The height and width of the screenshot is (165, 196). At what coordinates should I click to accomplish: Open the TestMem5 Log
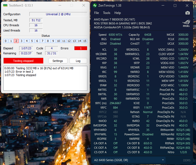pyautogui.click(x=78, y=61)
